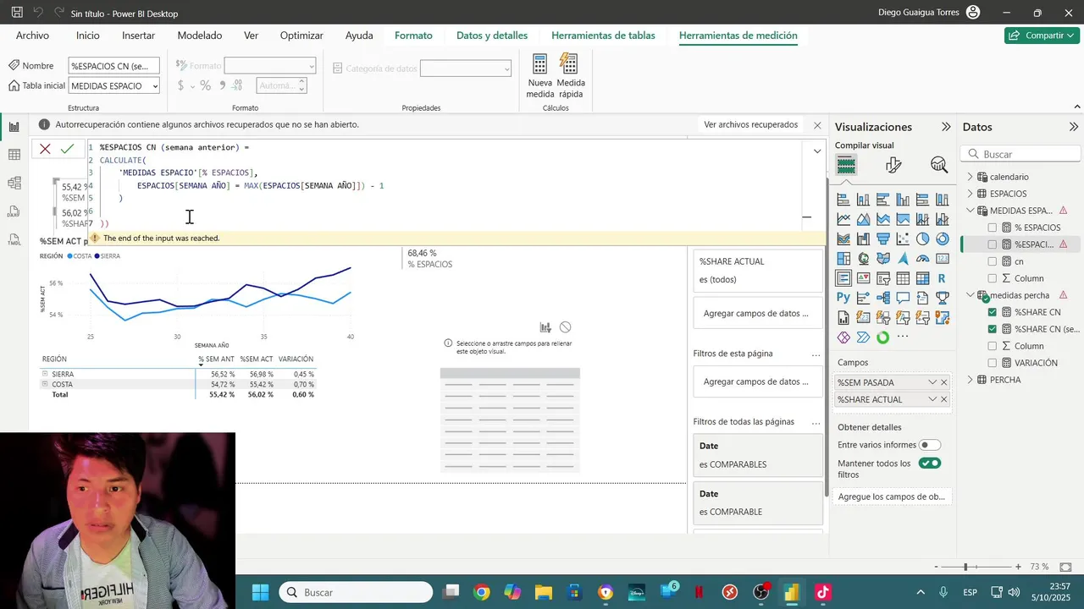Collapse the Datos pane
The height and width of the screenshot is (609, 1084).
pyautogui.click(x=1074, y=127)
